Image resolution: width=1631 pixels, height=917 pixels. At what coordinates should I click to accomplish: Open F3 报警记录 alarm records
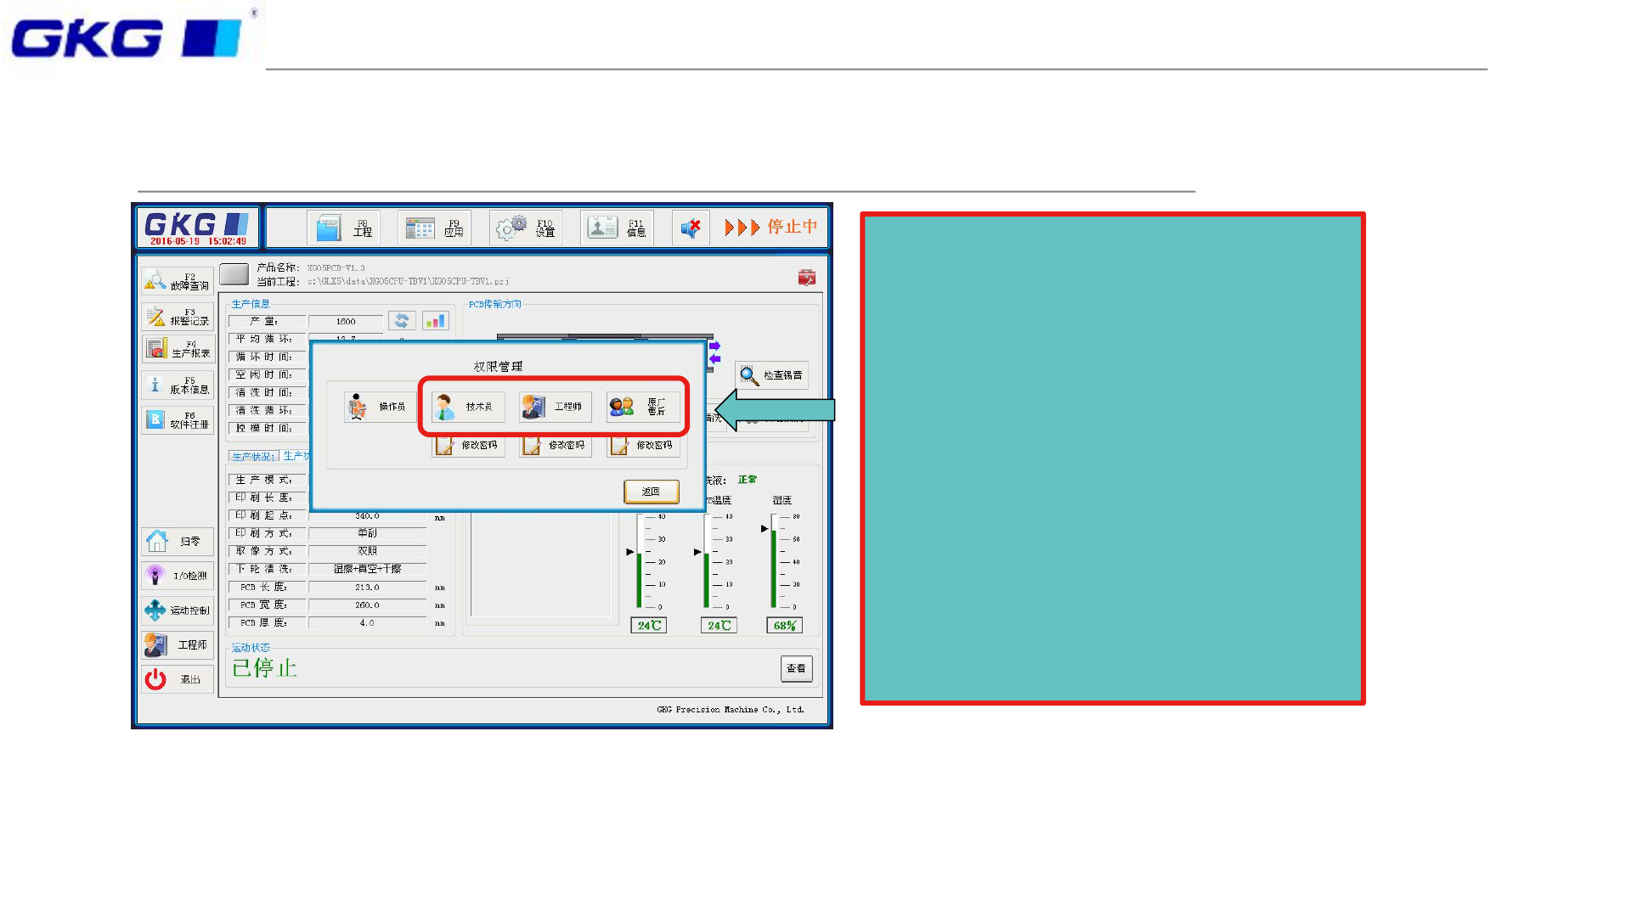tap(178, 317)
